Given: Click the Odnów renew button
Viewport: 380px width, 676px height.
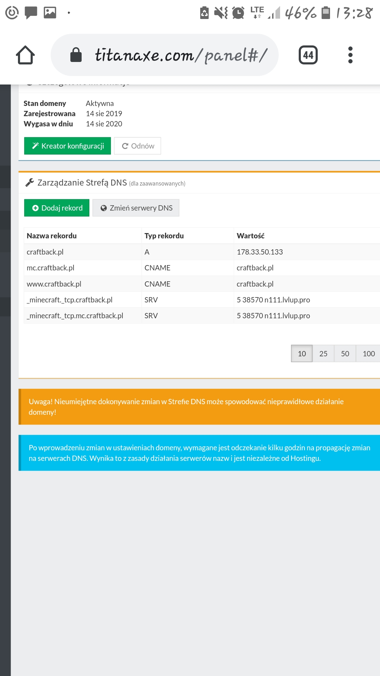Looking at the screenshot, I should [138, 146].
